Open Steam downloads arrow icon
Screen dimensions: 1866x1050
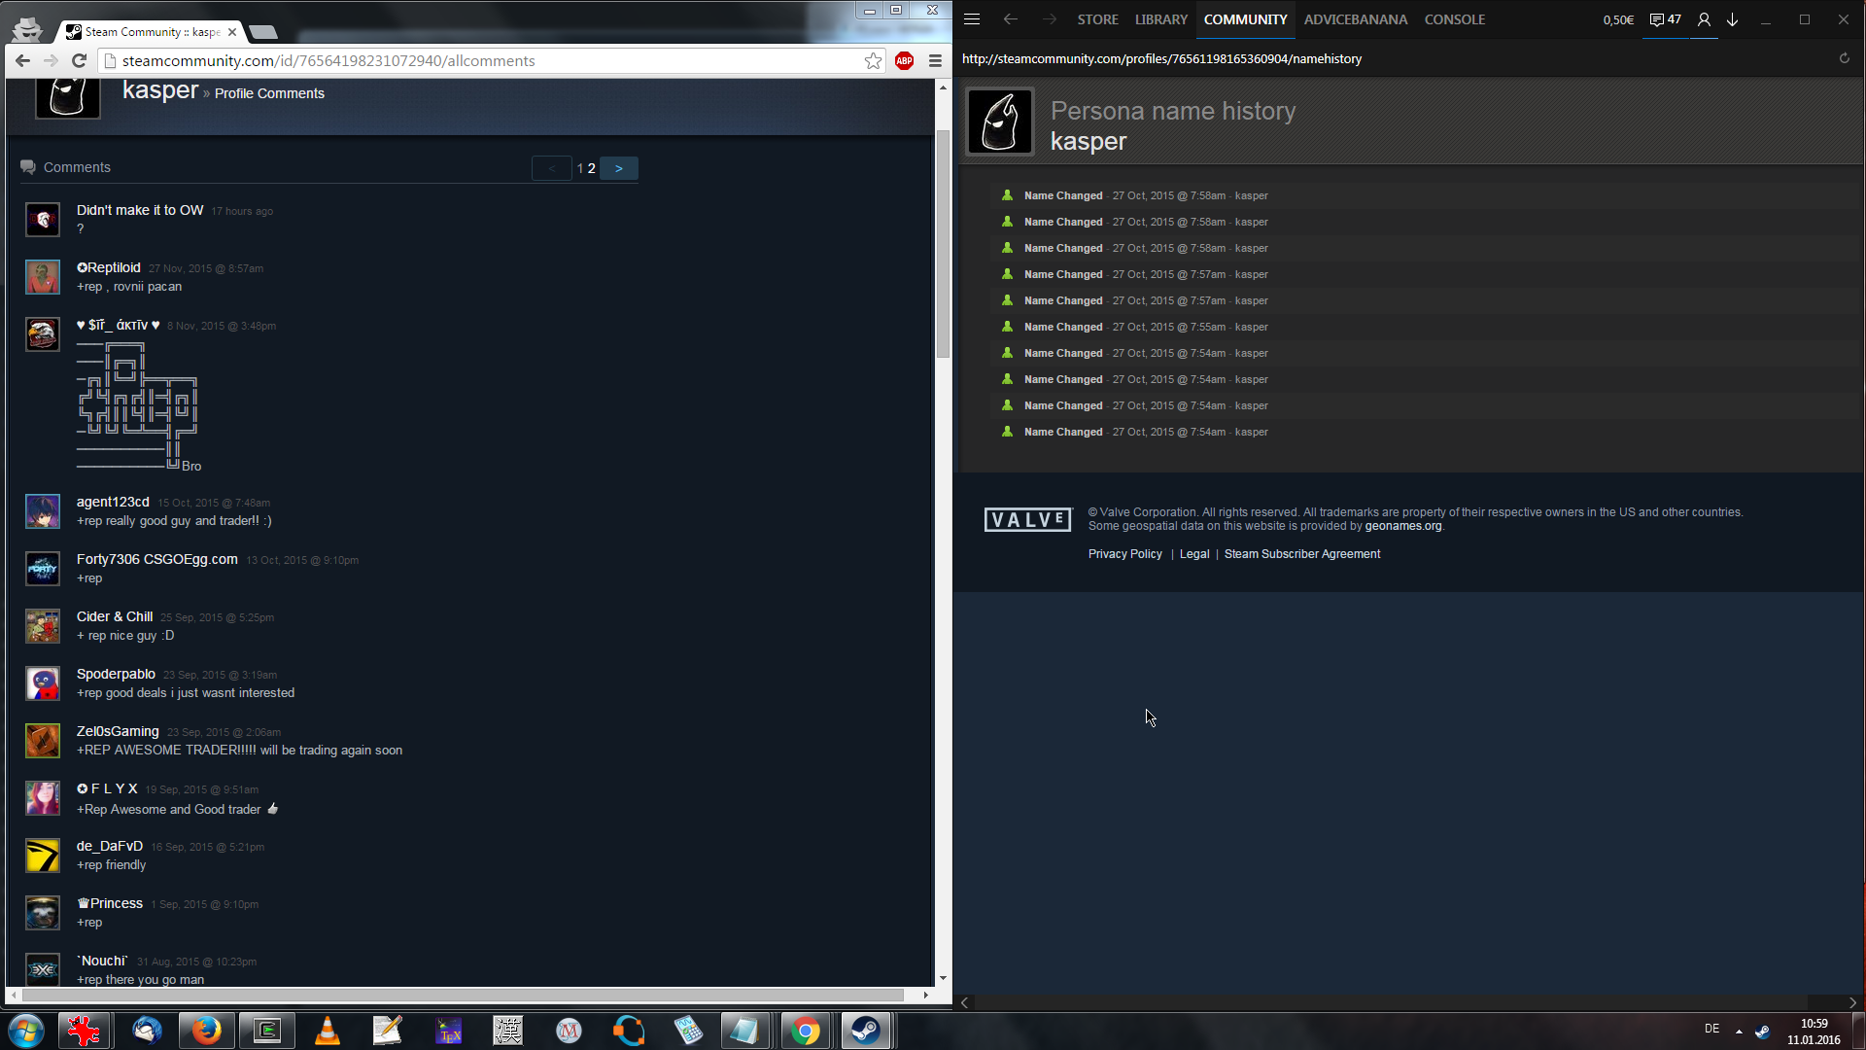[x=1732, y=19]
